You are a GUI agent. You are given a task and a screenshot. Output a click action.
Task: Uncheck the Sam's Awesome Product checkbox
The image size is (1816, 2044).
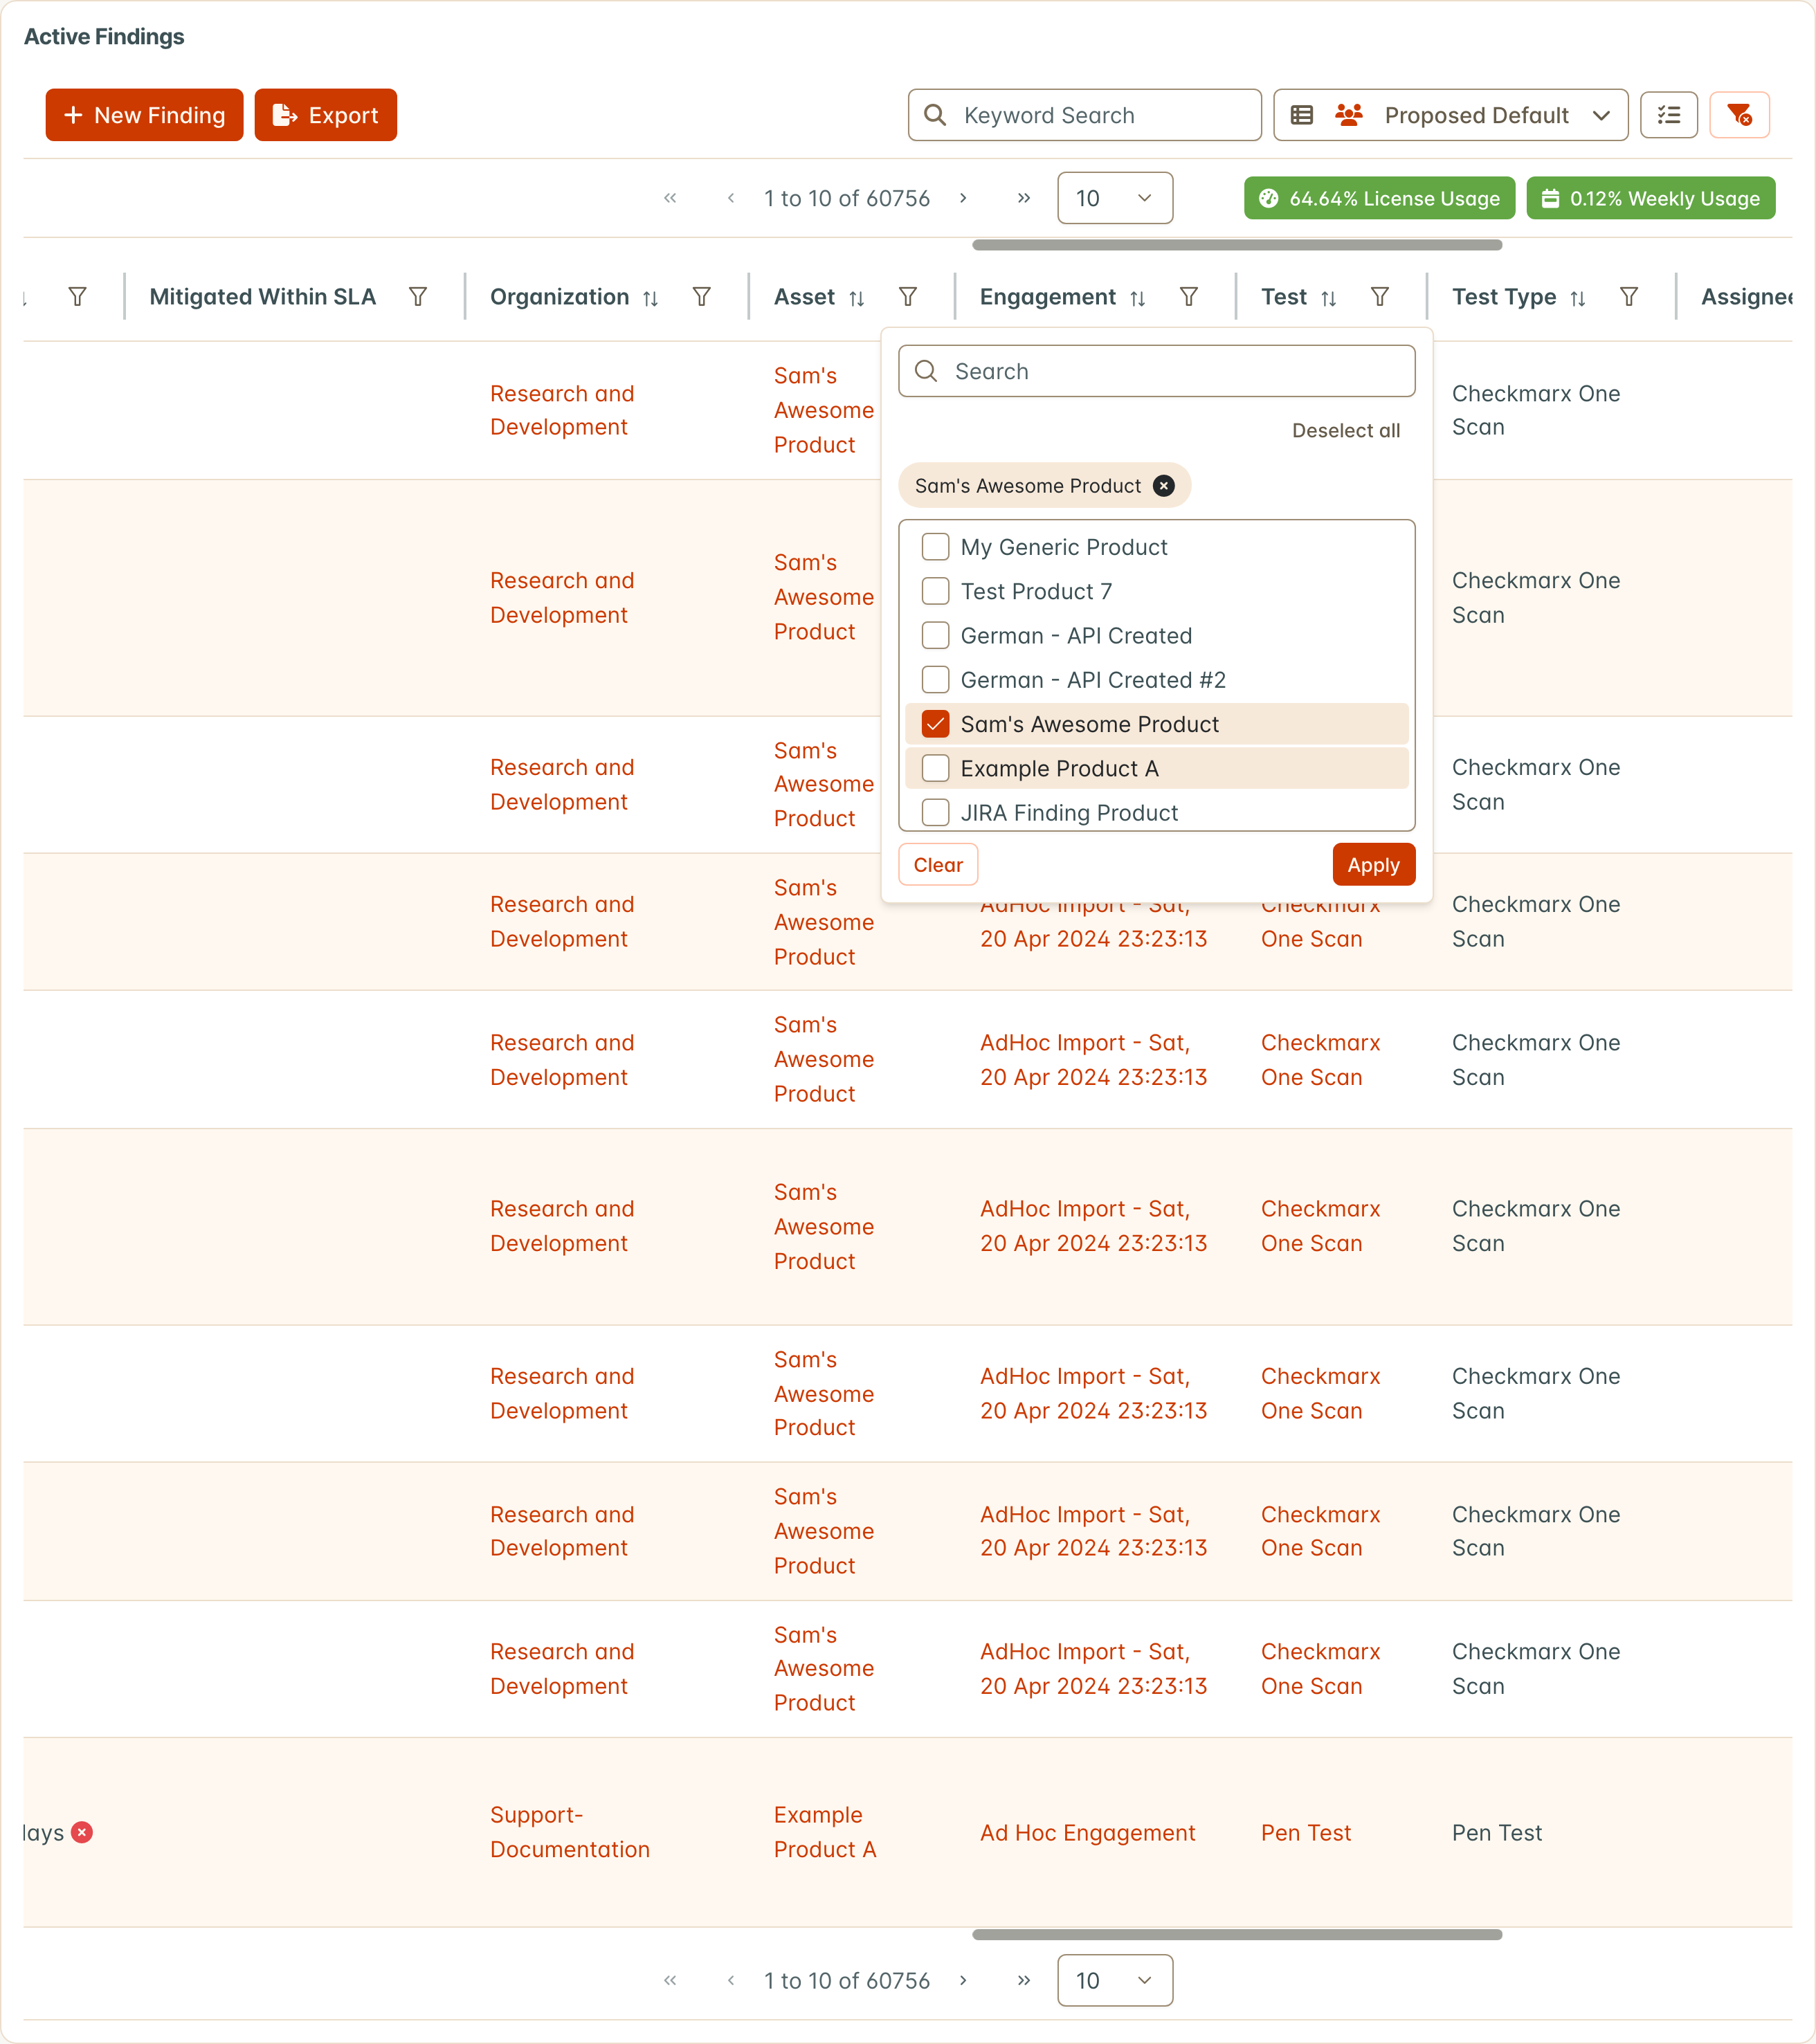click(x=935, y=724)
